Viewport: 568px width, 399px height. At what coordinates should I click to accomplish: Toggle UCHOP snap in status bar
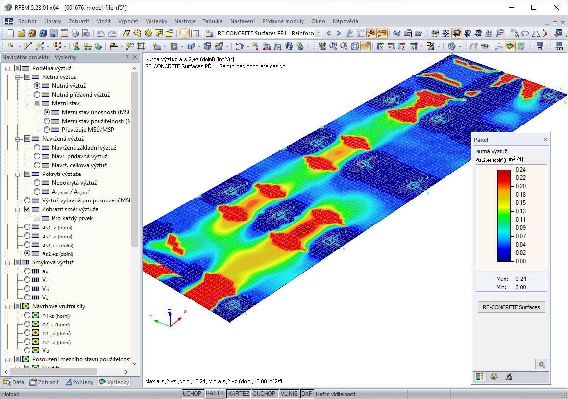pos(192,394)
